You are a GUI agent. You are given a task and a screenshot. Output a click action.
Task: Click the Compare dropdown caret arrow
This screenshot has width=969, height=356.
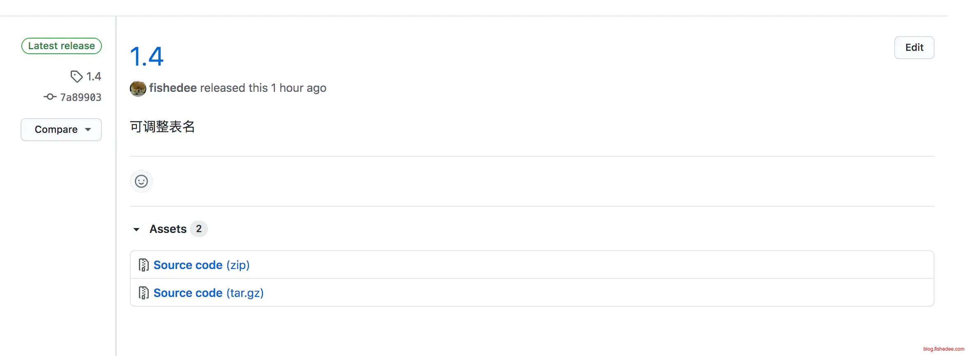tap(88, 130)
